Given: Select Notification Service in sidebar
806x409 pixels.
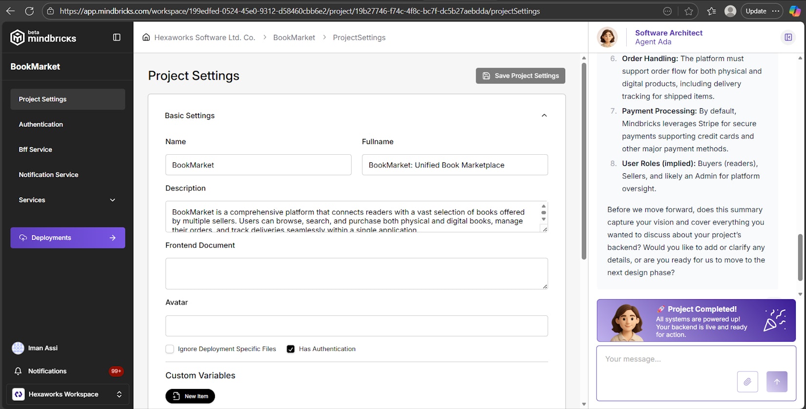Looking at the screenshot, I should point(48,175).
